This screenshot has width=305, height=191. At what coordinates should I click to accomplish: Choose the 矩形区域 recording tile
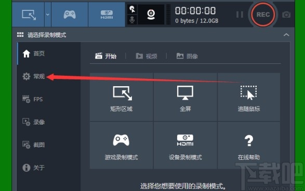pyautogui.click(x=122, y=97)
